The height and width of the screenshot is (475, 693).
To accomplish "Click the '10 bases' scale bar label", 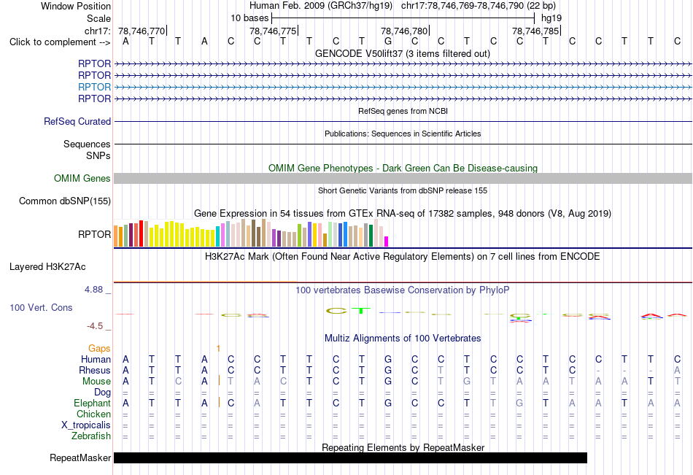I will click(x=249, y=18).
